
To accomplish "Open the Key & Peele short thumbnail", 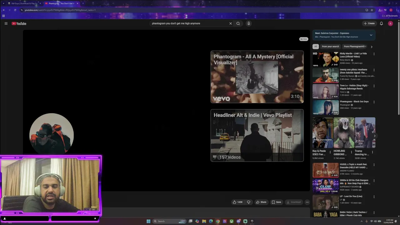I will (x=322, y=133).
